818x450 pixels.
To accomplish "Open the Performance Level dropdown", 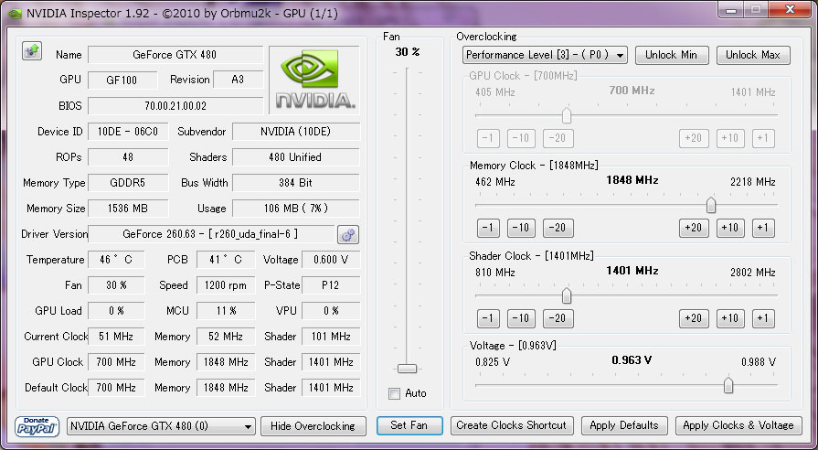I will click(x=545, y=55).
